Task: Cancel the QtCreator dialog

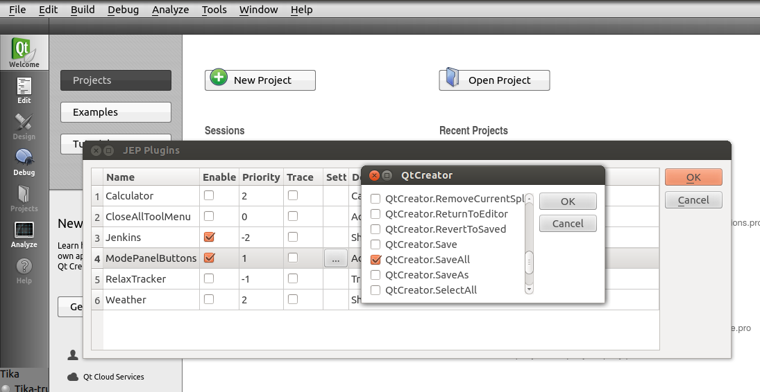Action: 568,224
